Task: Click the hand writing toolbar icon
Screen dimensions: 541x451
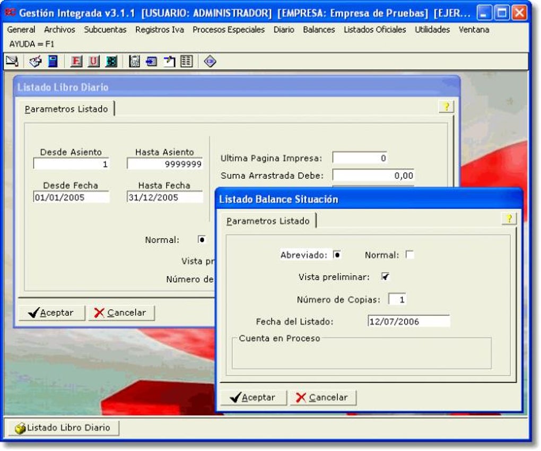Action: tap(35, 62)
